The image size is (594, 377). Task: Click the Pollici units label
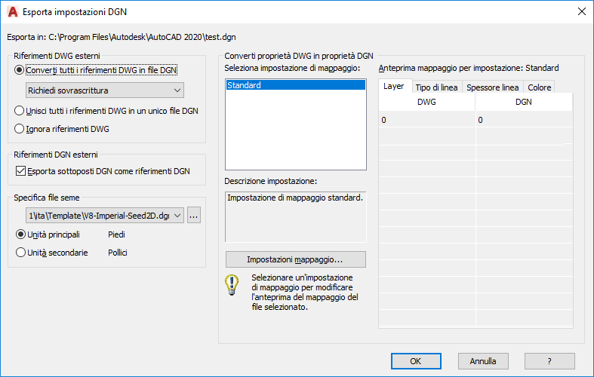coord(118,253)
